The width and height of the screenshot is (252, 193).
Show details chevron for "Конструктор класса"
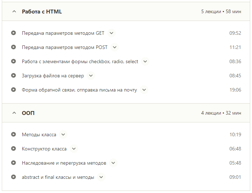click(x=73, y=149)
